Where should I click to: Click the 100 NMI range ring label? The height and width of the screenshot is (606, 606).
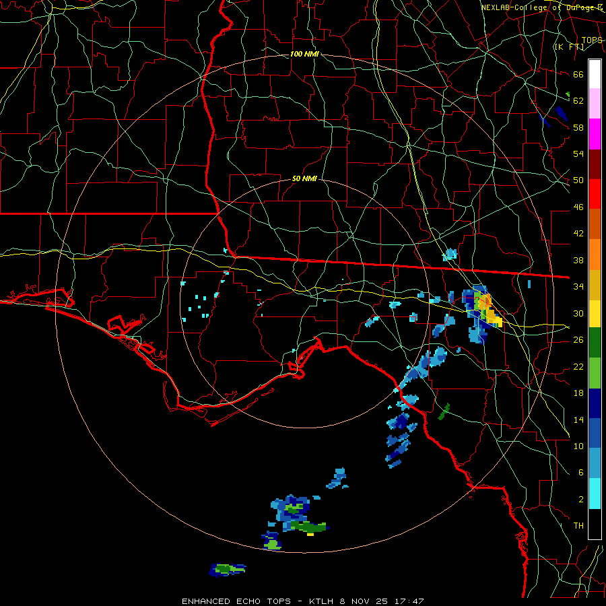point(304,54)
